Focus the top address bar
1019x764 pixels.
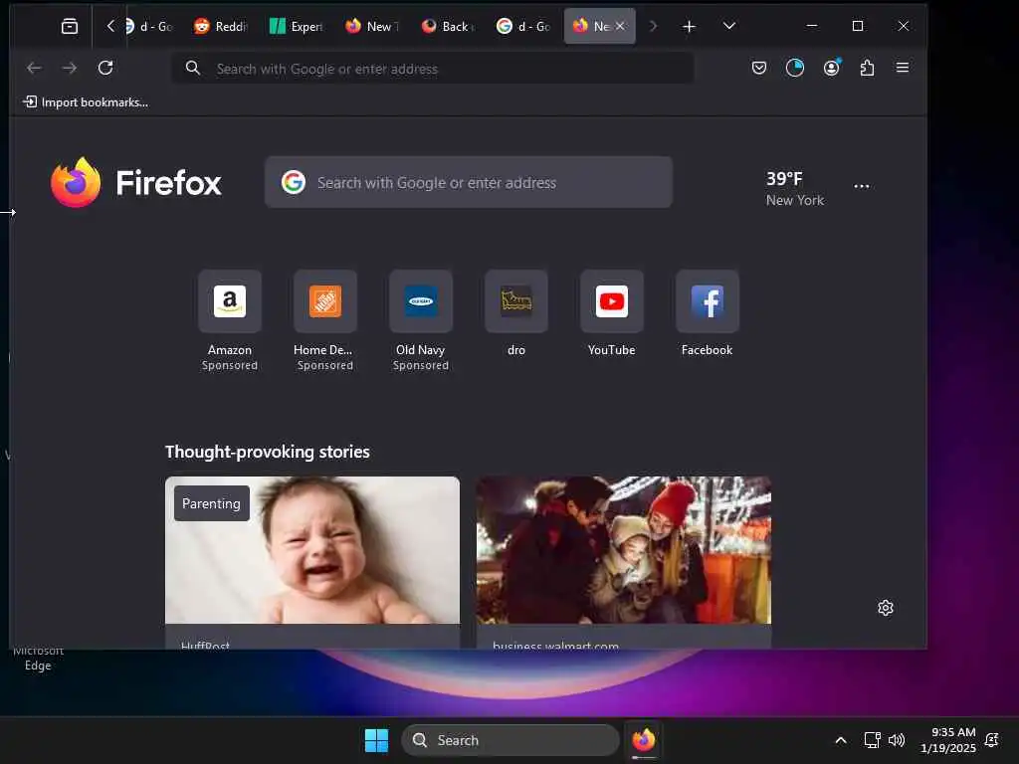432,69
